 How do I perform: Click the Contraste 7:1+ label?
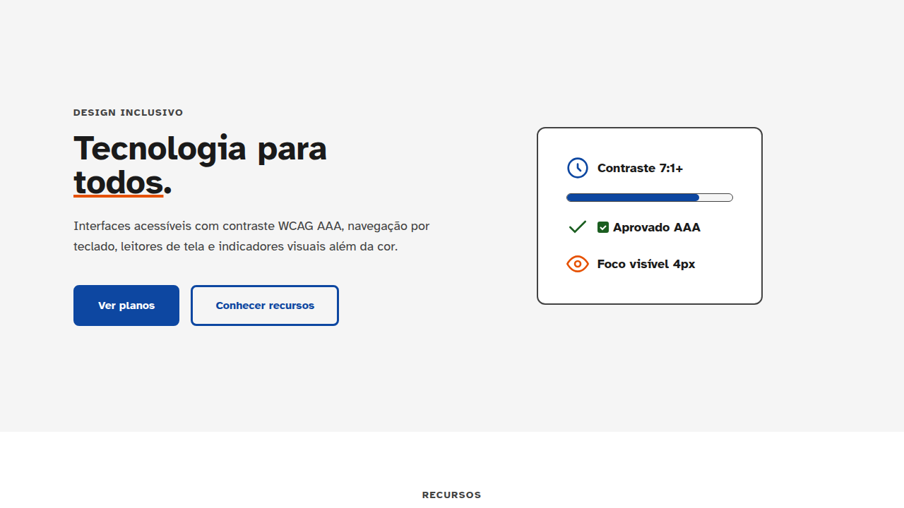640,168
